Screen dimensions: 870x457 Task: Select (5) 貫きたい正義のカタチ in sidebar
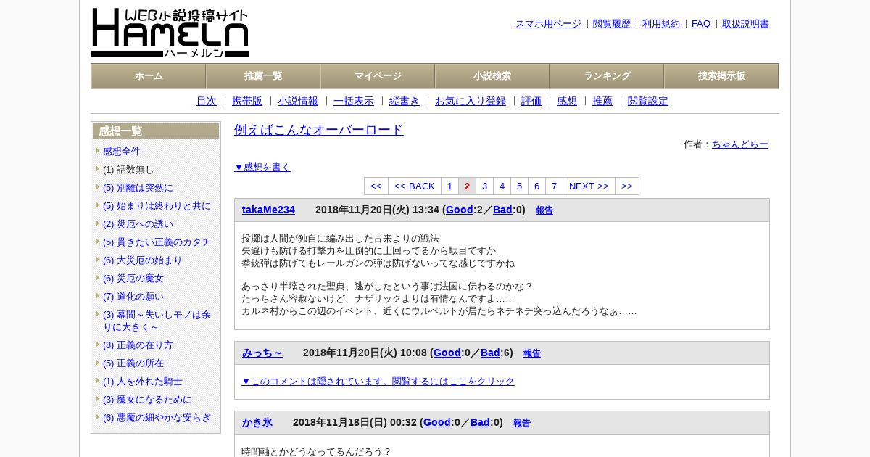(x=157, y=242)
